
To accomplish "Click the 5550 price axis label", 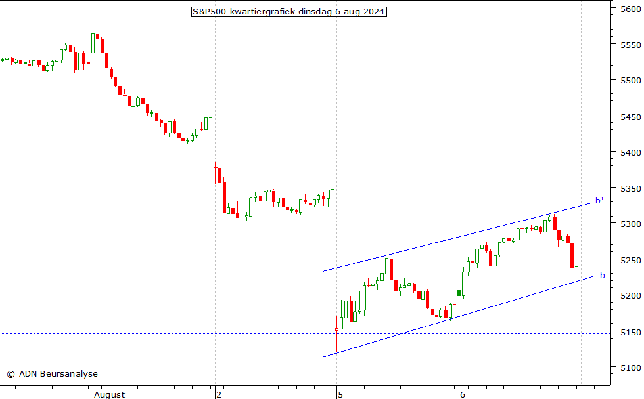I will click(x=631, y=45).
